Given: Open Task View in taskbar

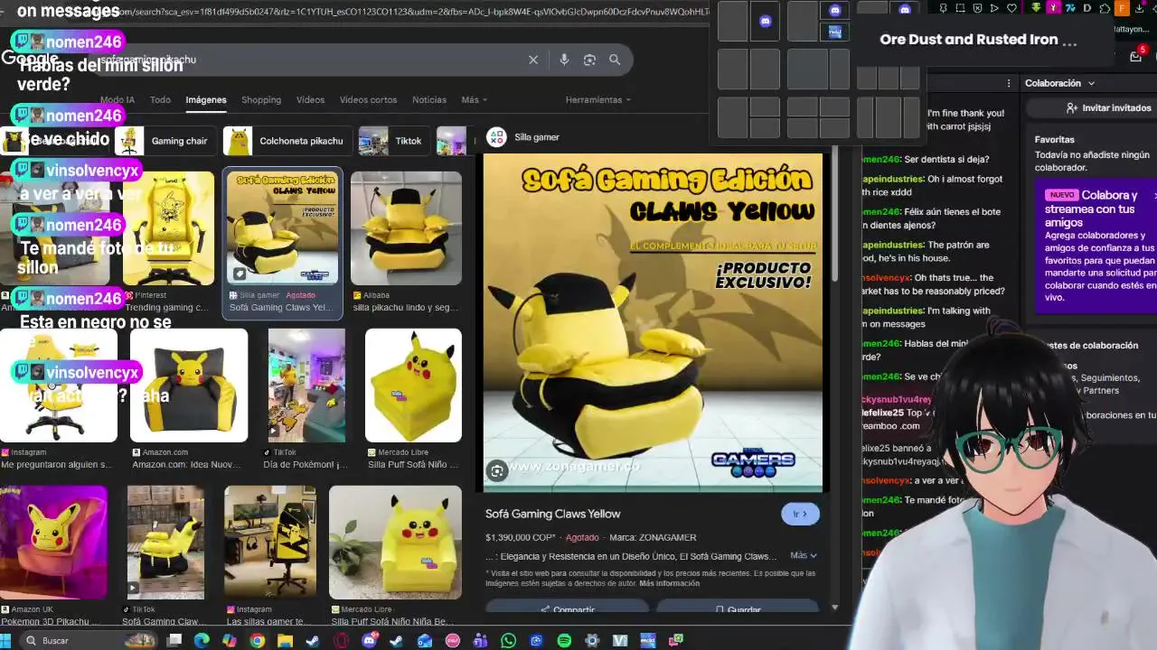Looking at the screenshot, I should coord(174,641).
